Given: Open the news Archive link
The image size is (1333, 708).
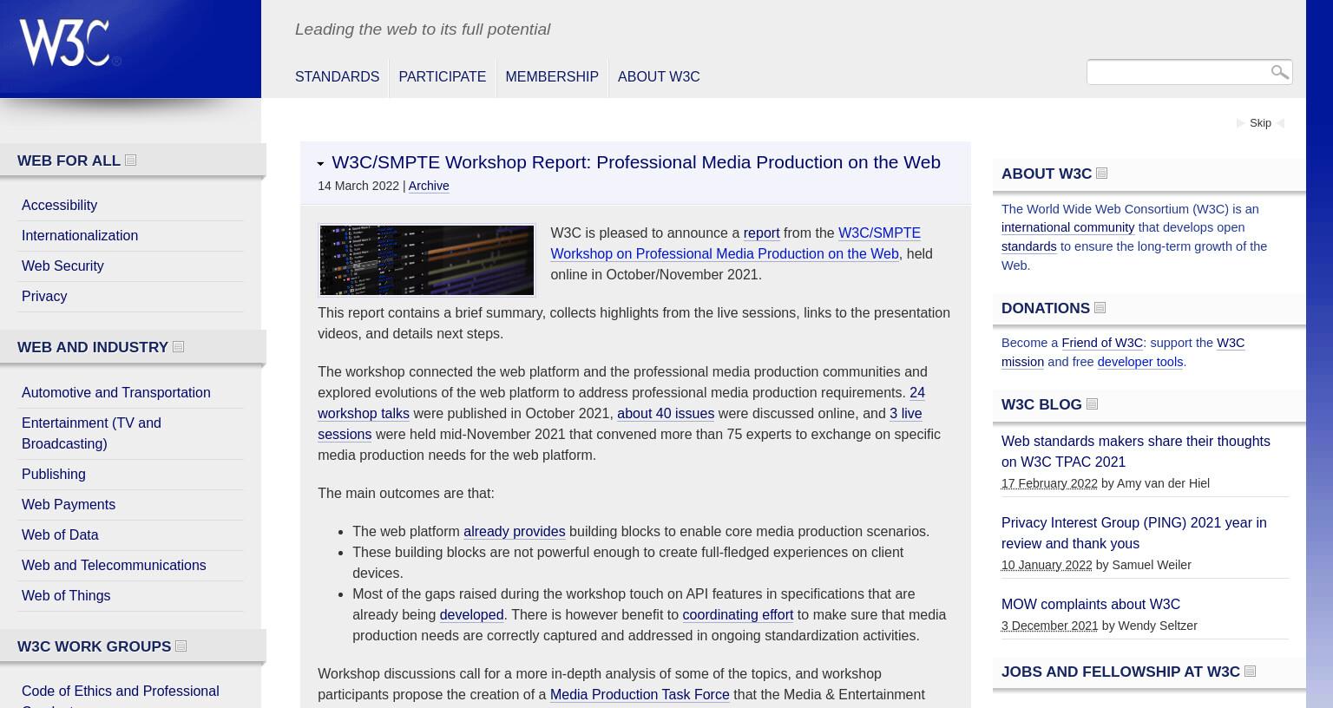Looking at the screenshot, I should pyautogui.click(x=429, y=186).
